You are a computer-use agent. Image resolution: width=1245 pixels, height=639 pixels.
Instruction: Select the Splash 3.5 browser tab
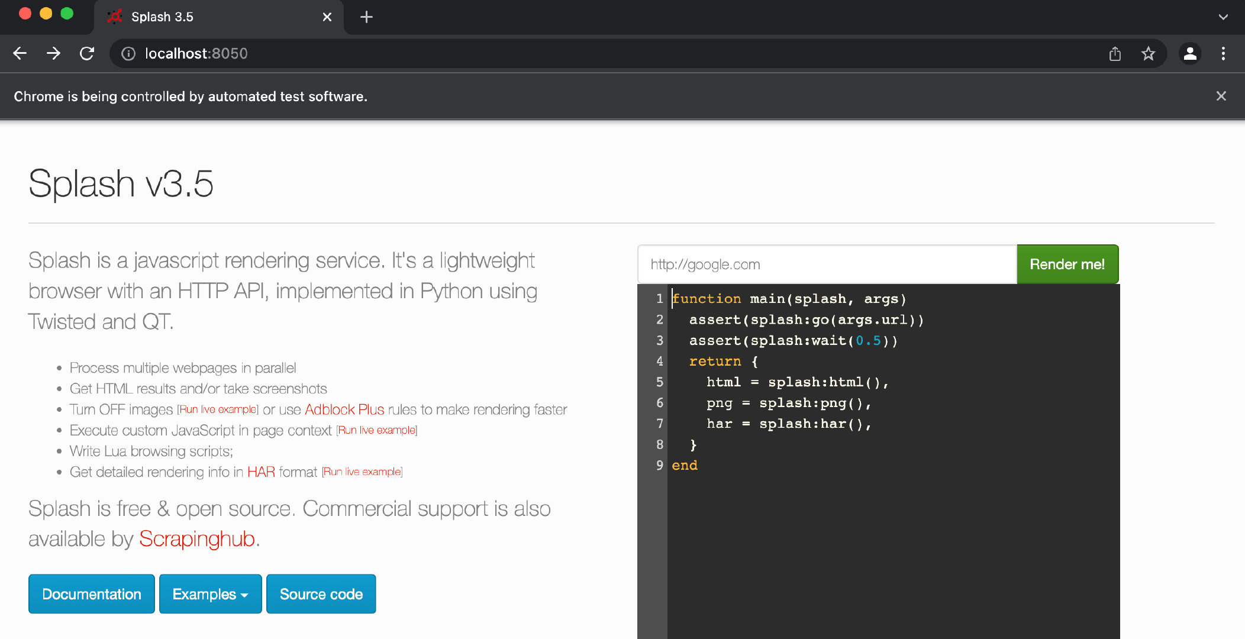(x=219, y=17)
